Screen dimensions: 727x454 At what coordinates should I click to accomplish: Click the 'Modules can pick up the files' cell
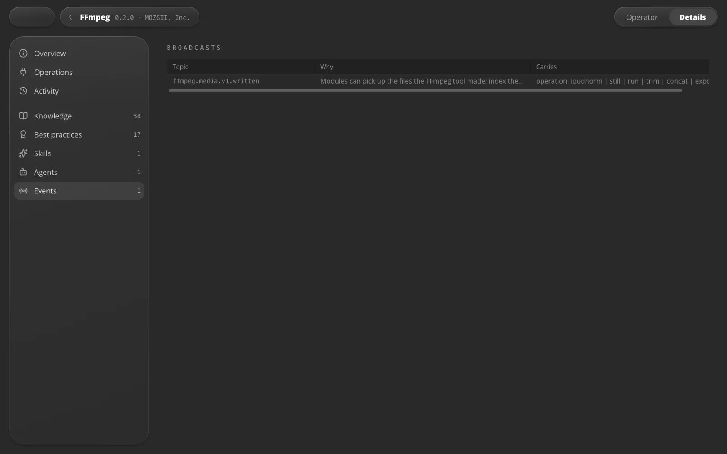coord(422,81)
